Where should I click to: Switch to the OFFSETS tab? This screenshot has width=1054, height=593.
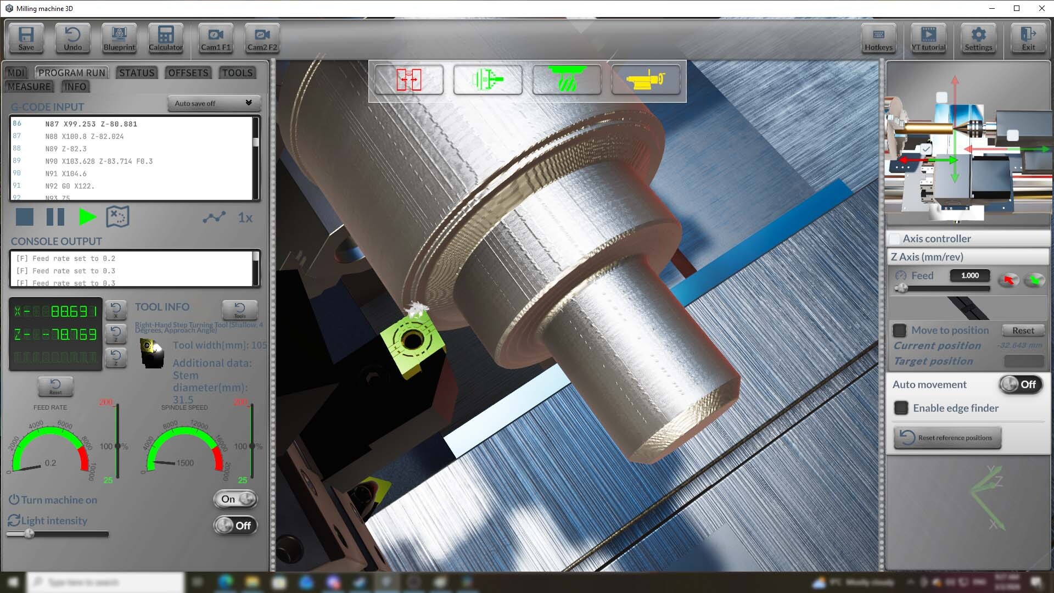tap(188, 73)
